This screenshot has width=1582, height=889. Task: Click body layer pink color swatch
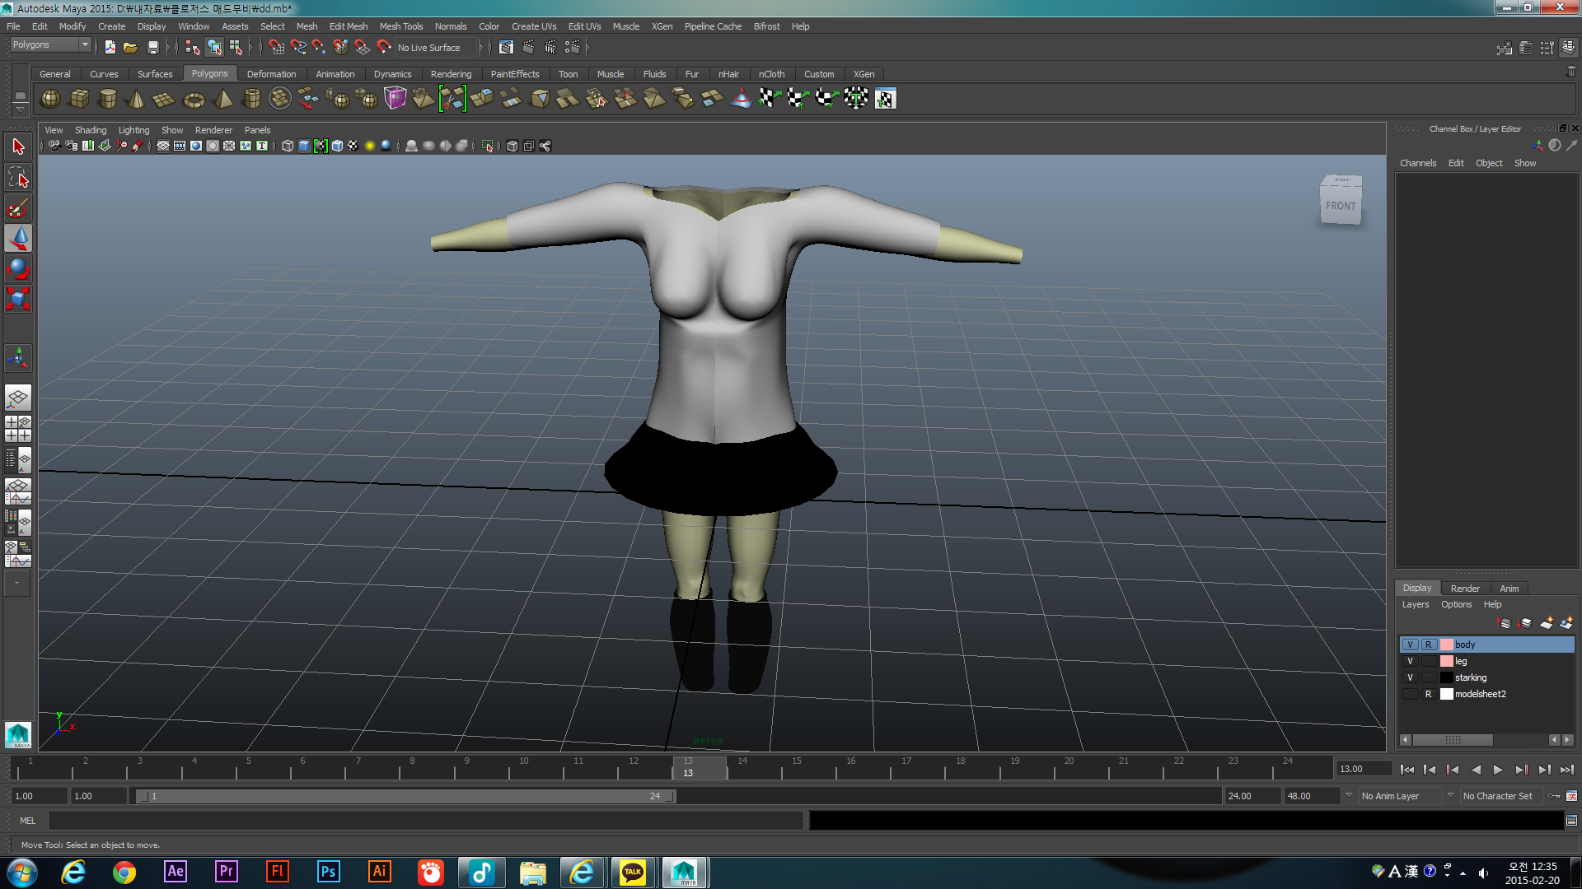(x=1446, y=645)
